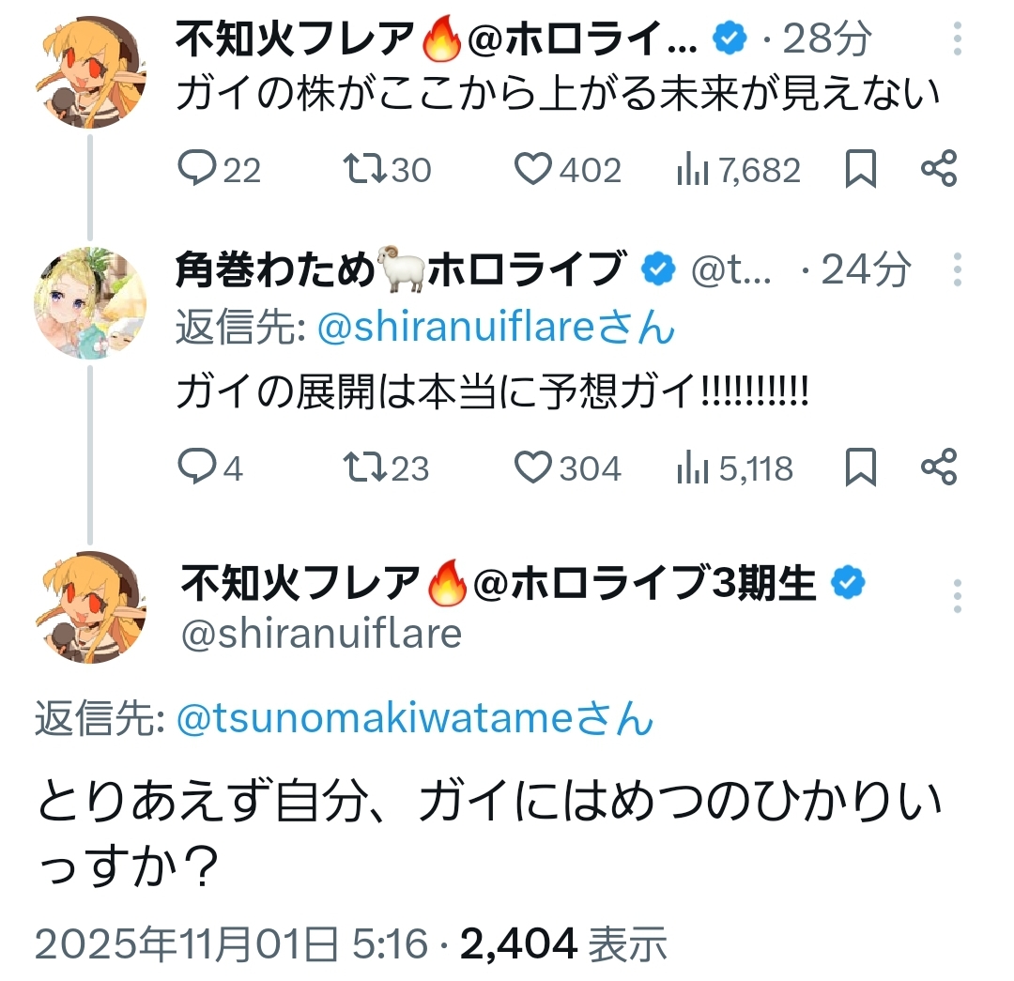Image resolution: width=1014 pixels, height=981 pixels.
Task: Share Watame's reply tweet
Action: [x=939, y=467]
